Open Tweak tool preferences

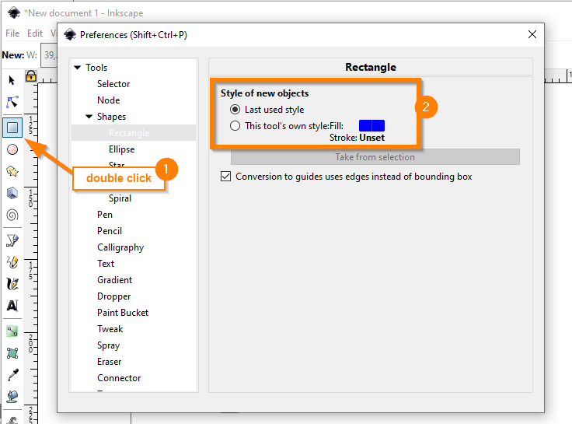pyautogui.click(x=110, y=329)
